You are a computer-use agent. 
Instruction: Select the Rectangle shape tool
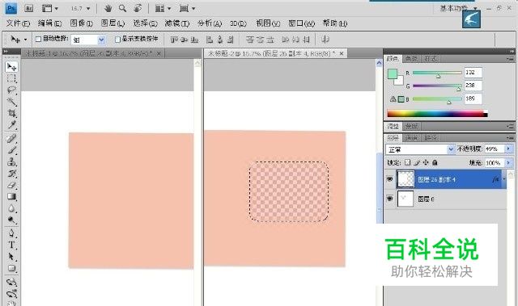[11, 268]
